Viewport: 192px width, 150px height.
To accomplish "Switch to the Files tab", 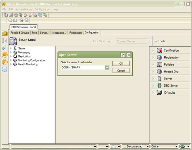I will point(34,33).
